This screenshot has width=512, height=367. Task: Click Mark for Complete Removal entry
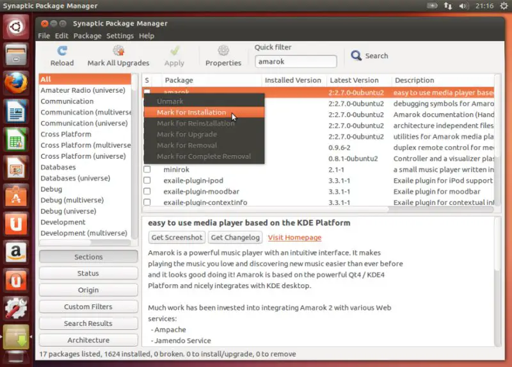(x=204, y=156)
